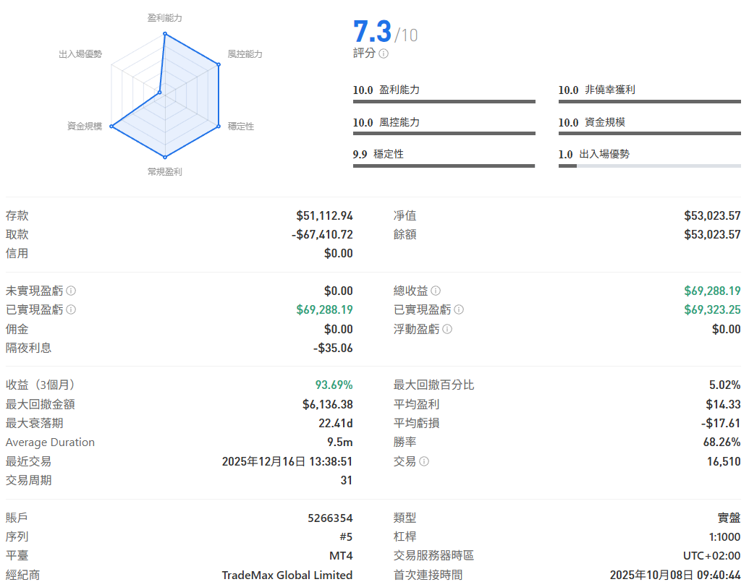Click the account number 5266354
Screen dimensions: 749x582
330,518
